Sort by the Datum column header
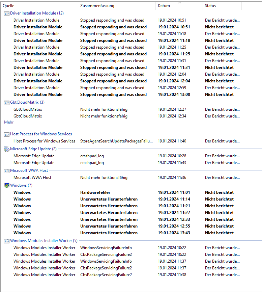Image resolution: width=262 pixels, height=292 pixels. point(179,6)
